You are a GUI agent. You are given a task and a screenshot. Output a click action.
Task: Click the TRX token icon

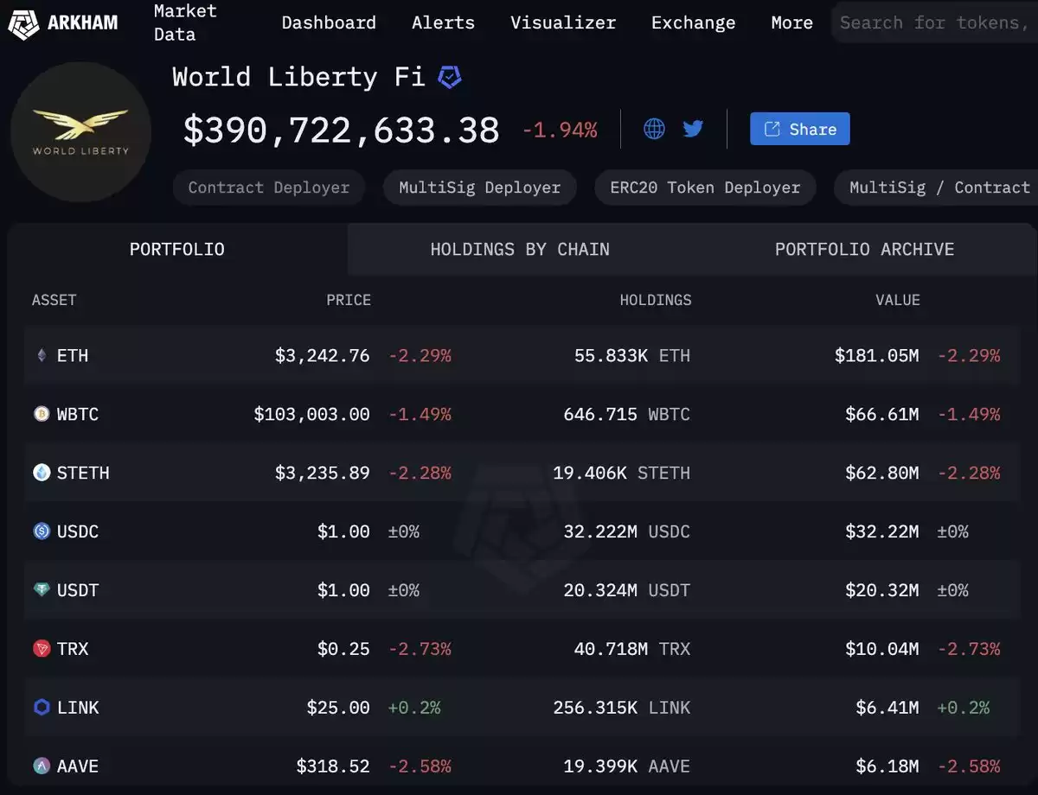(42, 649)
